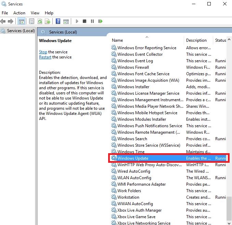
Task: Open the blue Help toolbar icon
Action: click(x=58, y=21)
